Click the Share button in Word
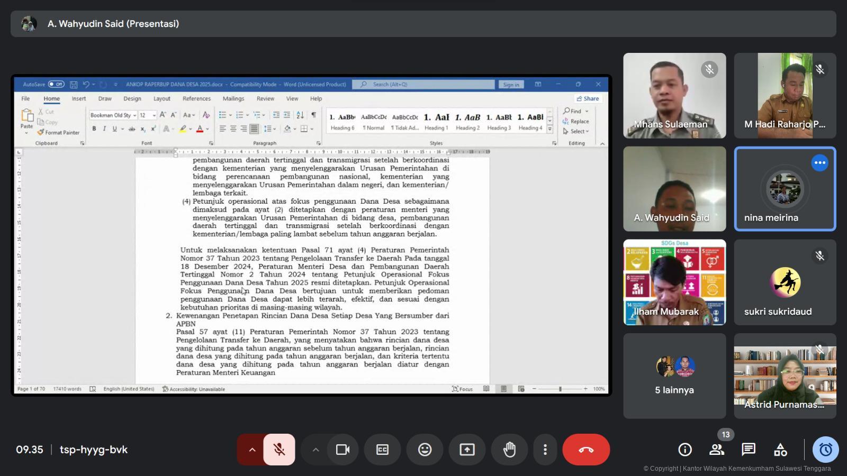Image resolution: width=847 pixels, height=476 pixels. (588, 98)
